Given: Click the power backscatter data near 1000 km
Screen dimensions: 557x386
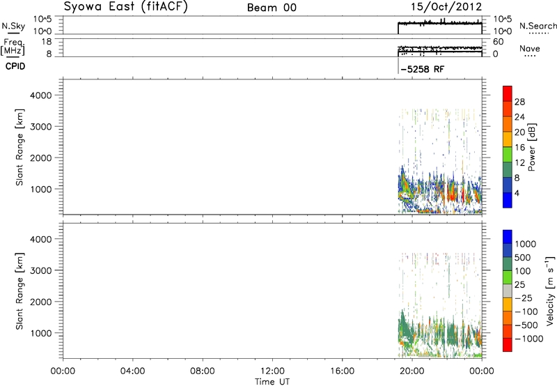Looking at the screenshot, I should pos(441,190).
